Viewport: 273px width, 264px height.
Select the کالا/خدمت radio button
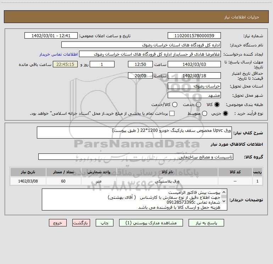click(x=175, y=105)
